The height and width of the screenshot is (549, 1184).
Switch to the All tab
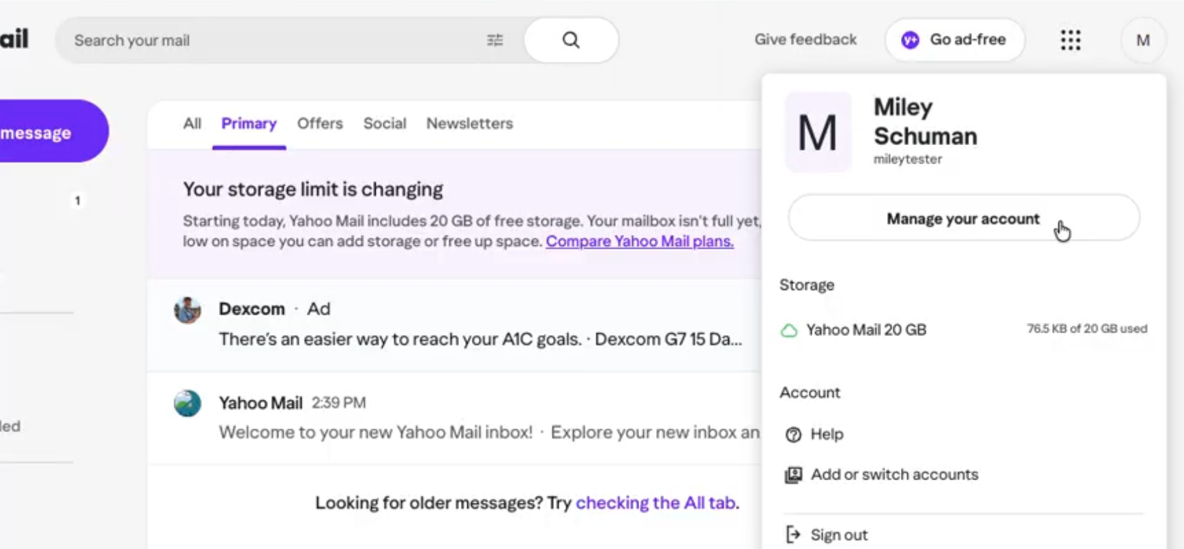192,123
